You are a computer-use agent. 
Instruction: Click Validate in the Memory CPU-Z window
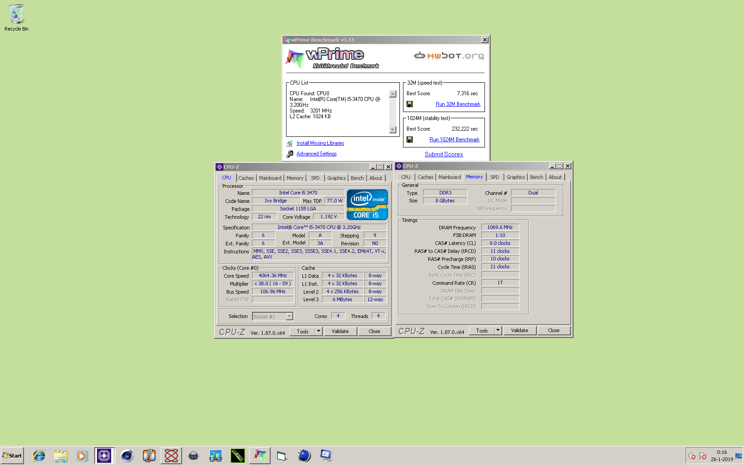click(x=519, y=330)
